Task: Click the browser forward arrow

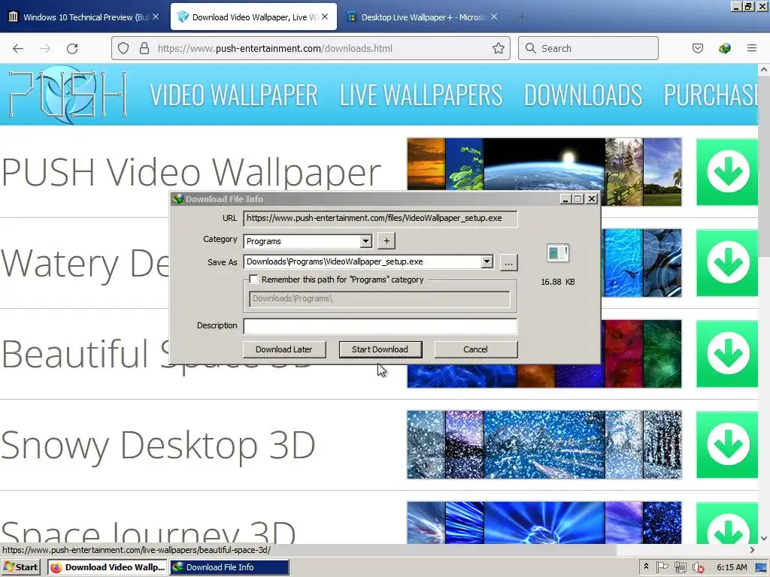Action: pyautogui.click(x=45, y=48)
